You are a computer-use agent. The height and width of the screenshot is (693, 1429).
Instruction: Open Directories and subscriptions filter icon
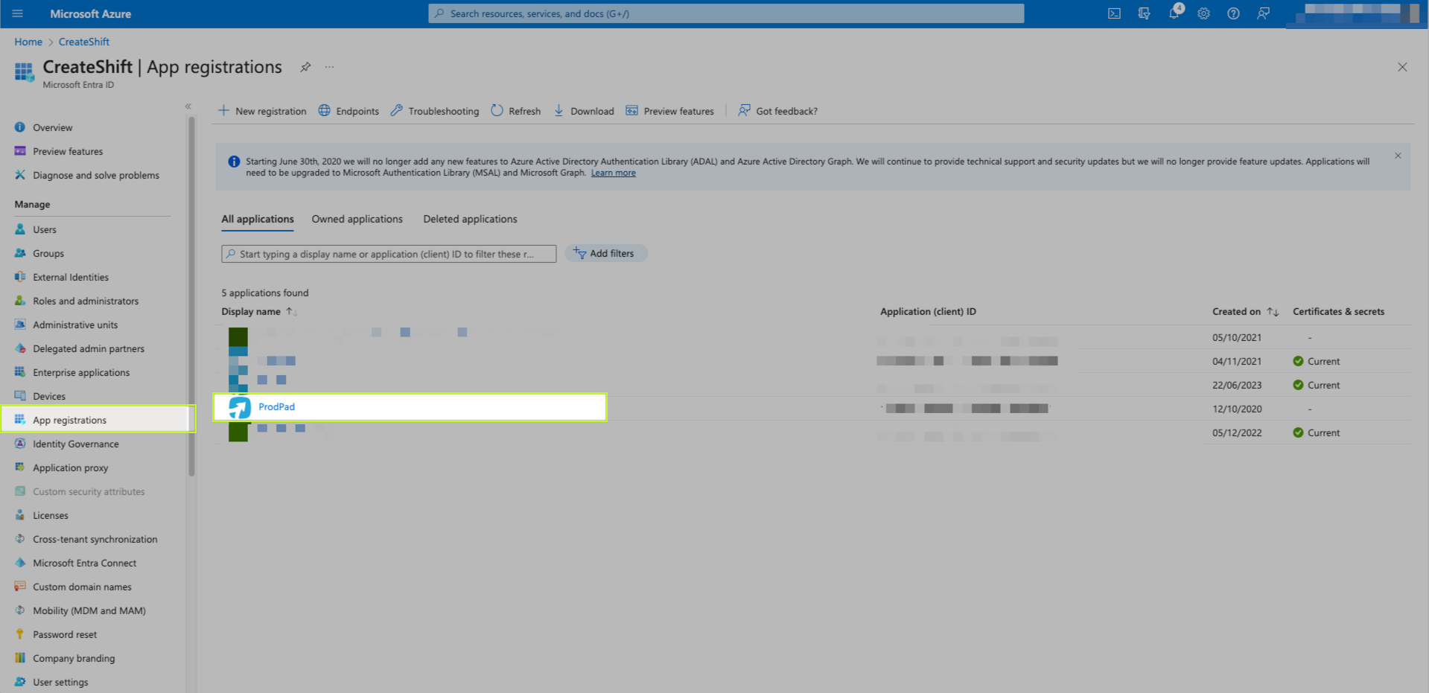[x=1144, y=13]
